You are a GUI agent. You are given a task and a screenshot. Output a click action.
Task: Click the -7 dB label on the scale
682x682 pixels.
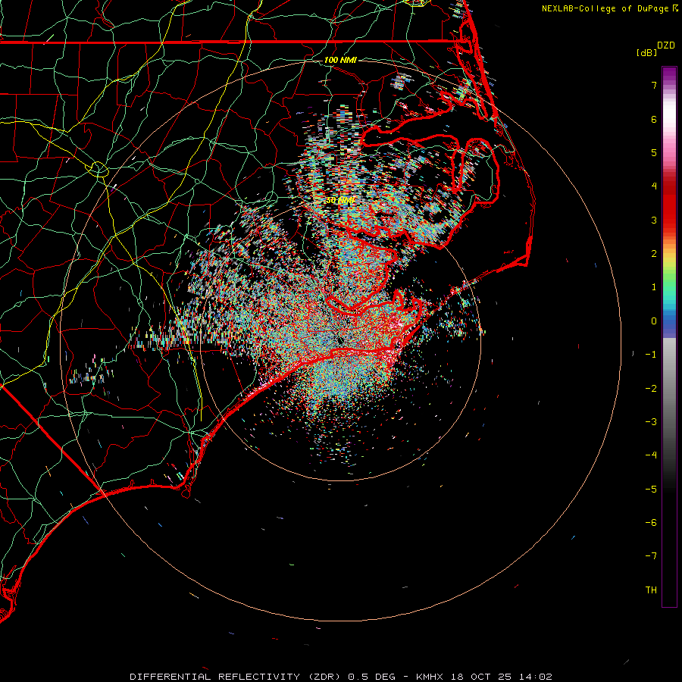click(x=651, y=556)
